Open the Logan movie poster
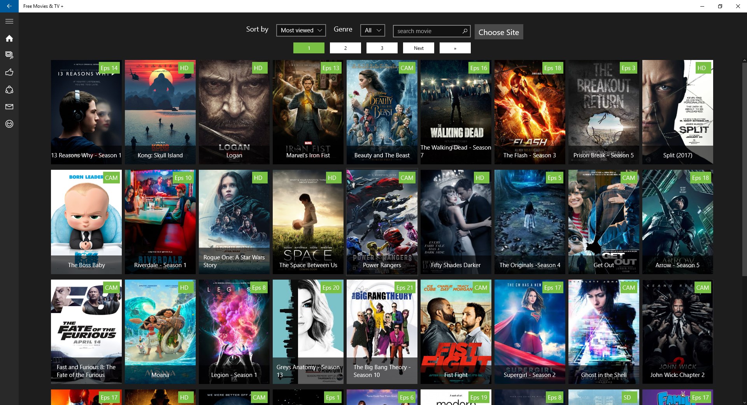The height and width of the screenshot is (405, 747). (x=233, y=111)
